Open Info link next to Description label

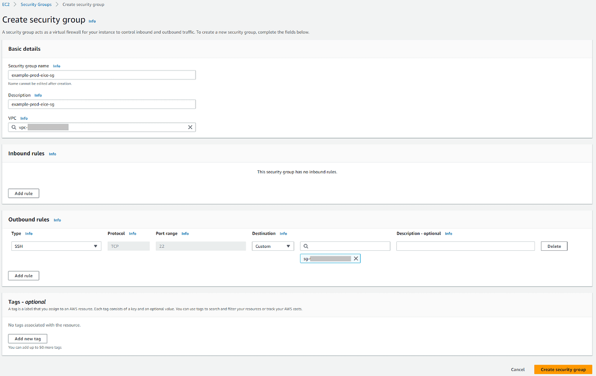pos(38,95)
